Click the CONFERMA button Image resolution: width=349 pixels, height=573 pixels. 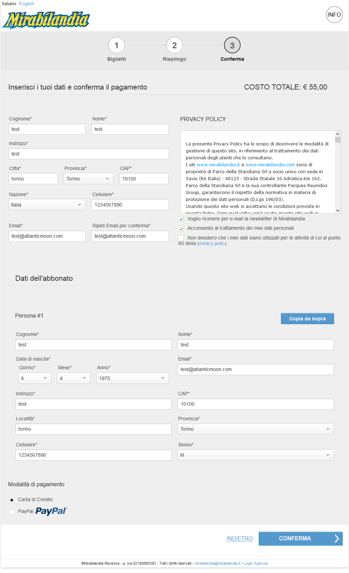point(301,539)
